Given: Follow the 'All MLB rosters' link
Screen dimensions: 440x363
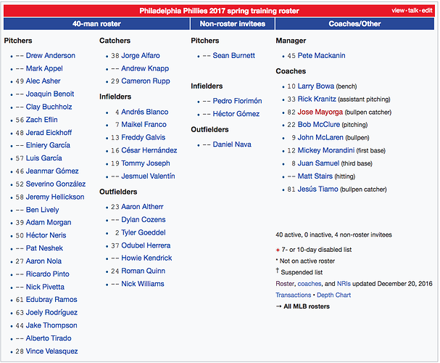Looking at the screenshot, I should [x=307, y=306].
